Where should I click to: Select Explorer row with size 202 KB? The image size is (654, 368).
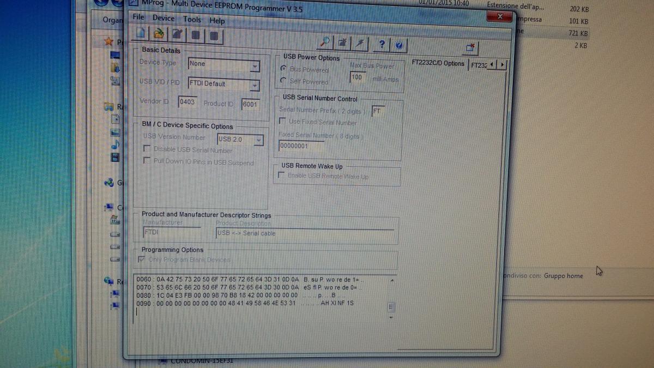point(537,9)
